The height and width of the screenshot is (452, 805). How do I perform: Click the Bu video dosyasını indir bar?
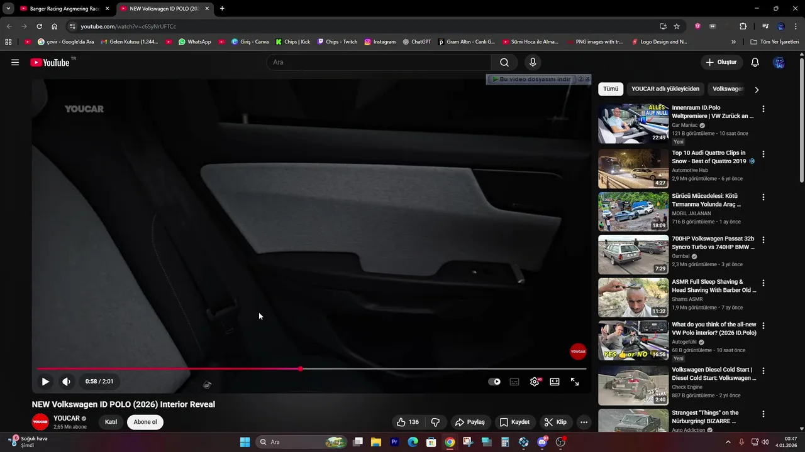(x=532, y=80)
